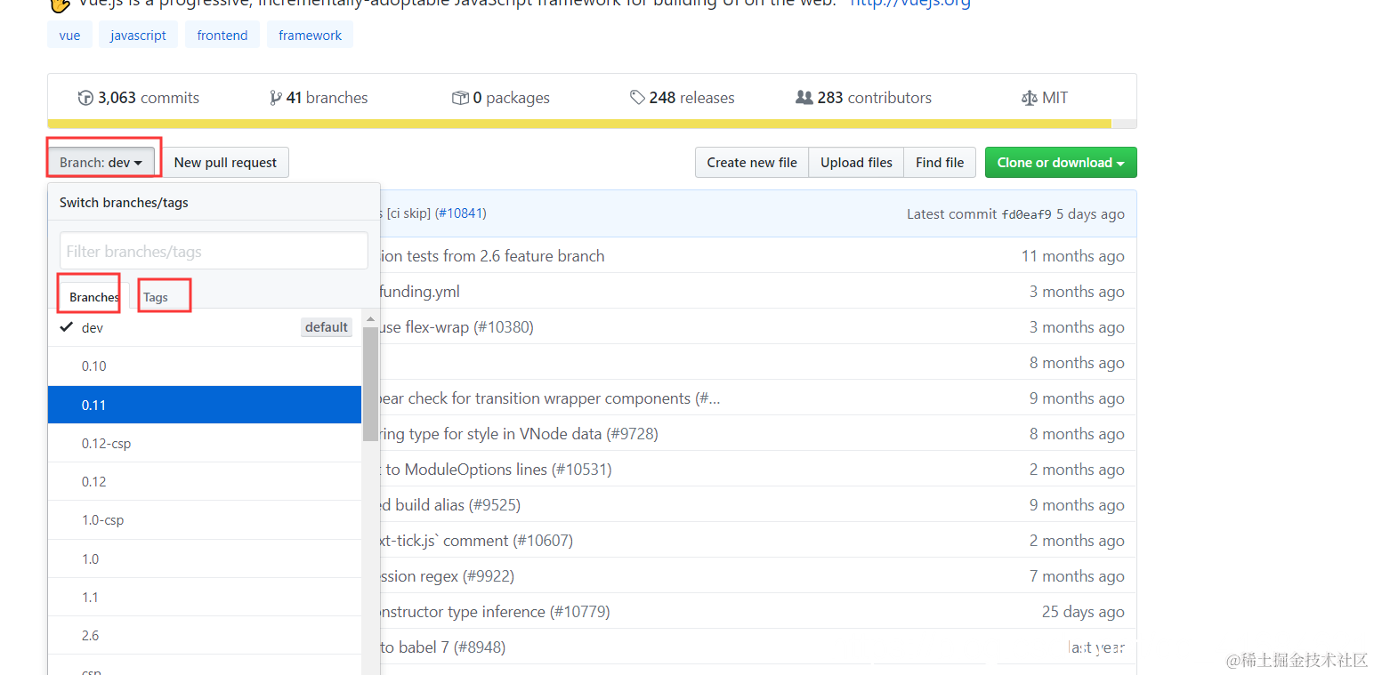Click the vue topic tag
Image resolution: width=1374 pixels, height=675 pixels.
click(69, 36)
